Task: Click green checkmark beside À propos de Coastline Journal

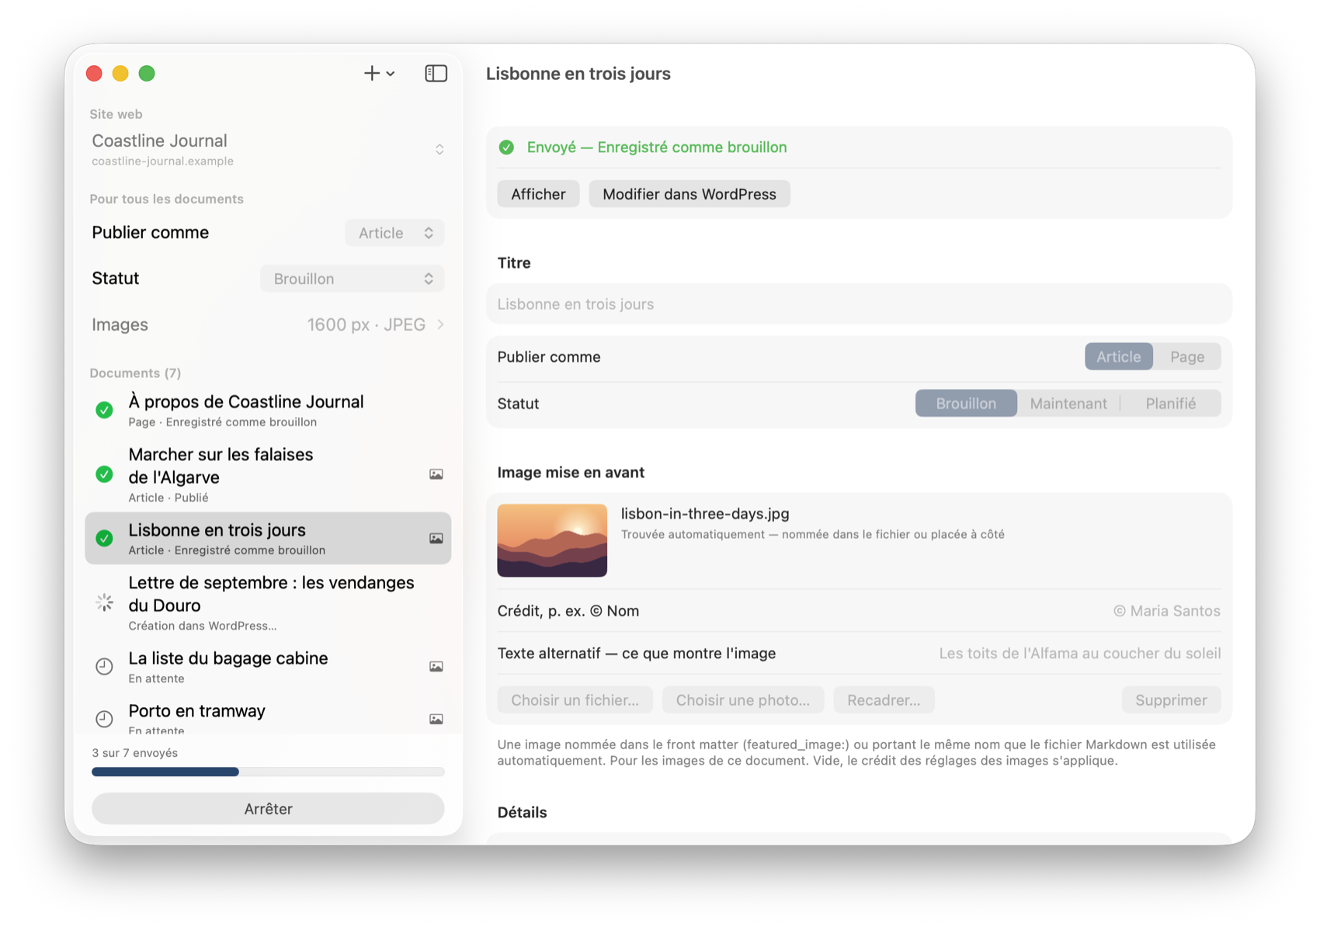Action: 104,410
